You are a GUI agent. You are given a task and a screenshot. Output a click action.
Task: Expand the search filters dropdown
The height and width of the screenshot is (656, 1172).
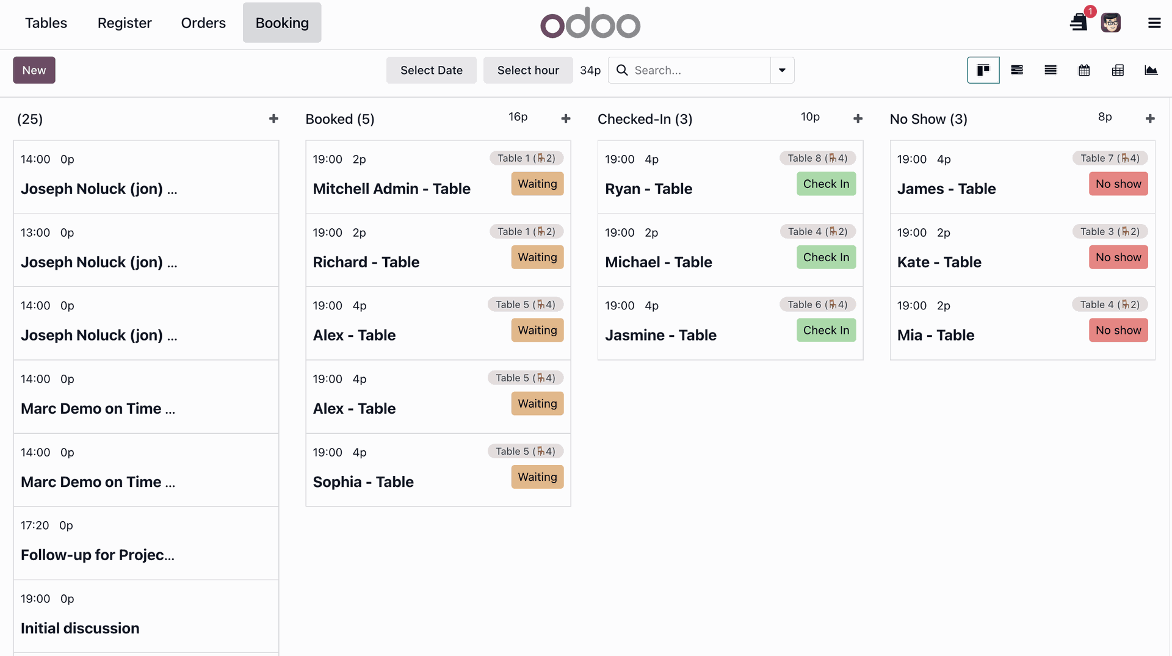pos(782,70)
